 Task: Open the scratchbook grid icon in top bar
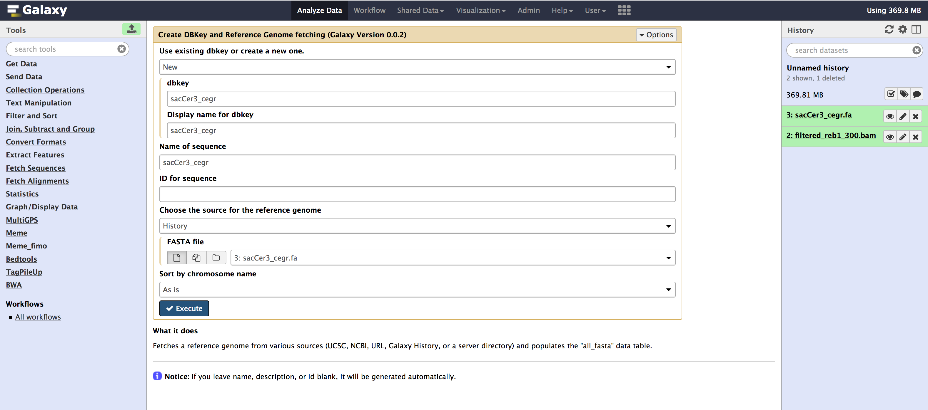click(x=624, y=11)
